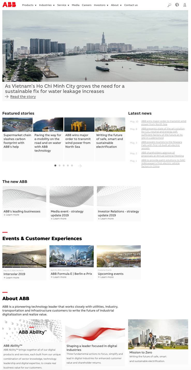
Task: Click the May. 10 news date
Action: tap(134, 121)
